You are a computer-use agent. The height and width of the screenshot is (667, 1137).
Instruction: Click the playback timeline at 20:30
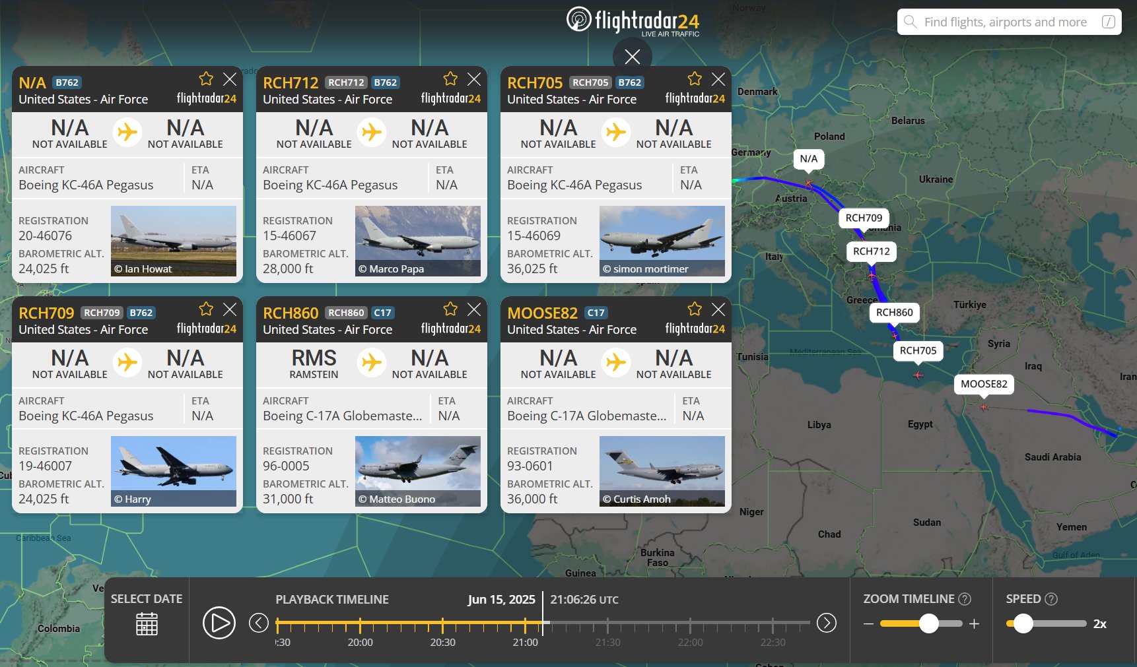442,623
